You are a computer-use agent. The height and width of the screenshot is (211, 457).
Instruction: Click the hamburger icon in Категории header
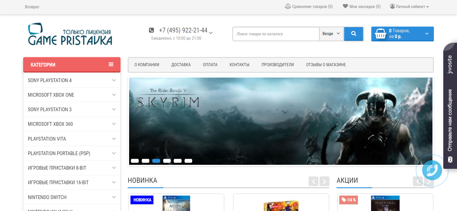[x=111, y=64]
